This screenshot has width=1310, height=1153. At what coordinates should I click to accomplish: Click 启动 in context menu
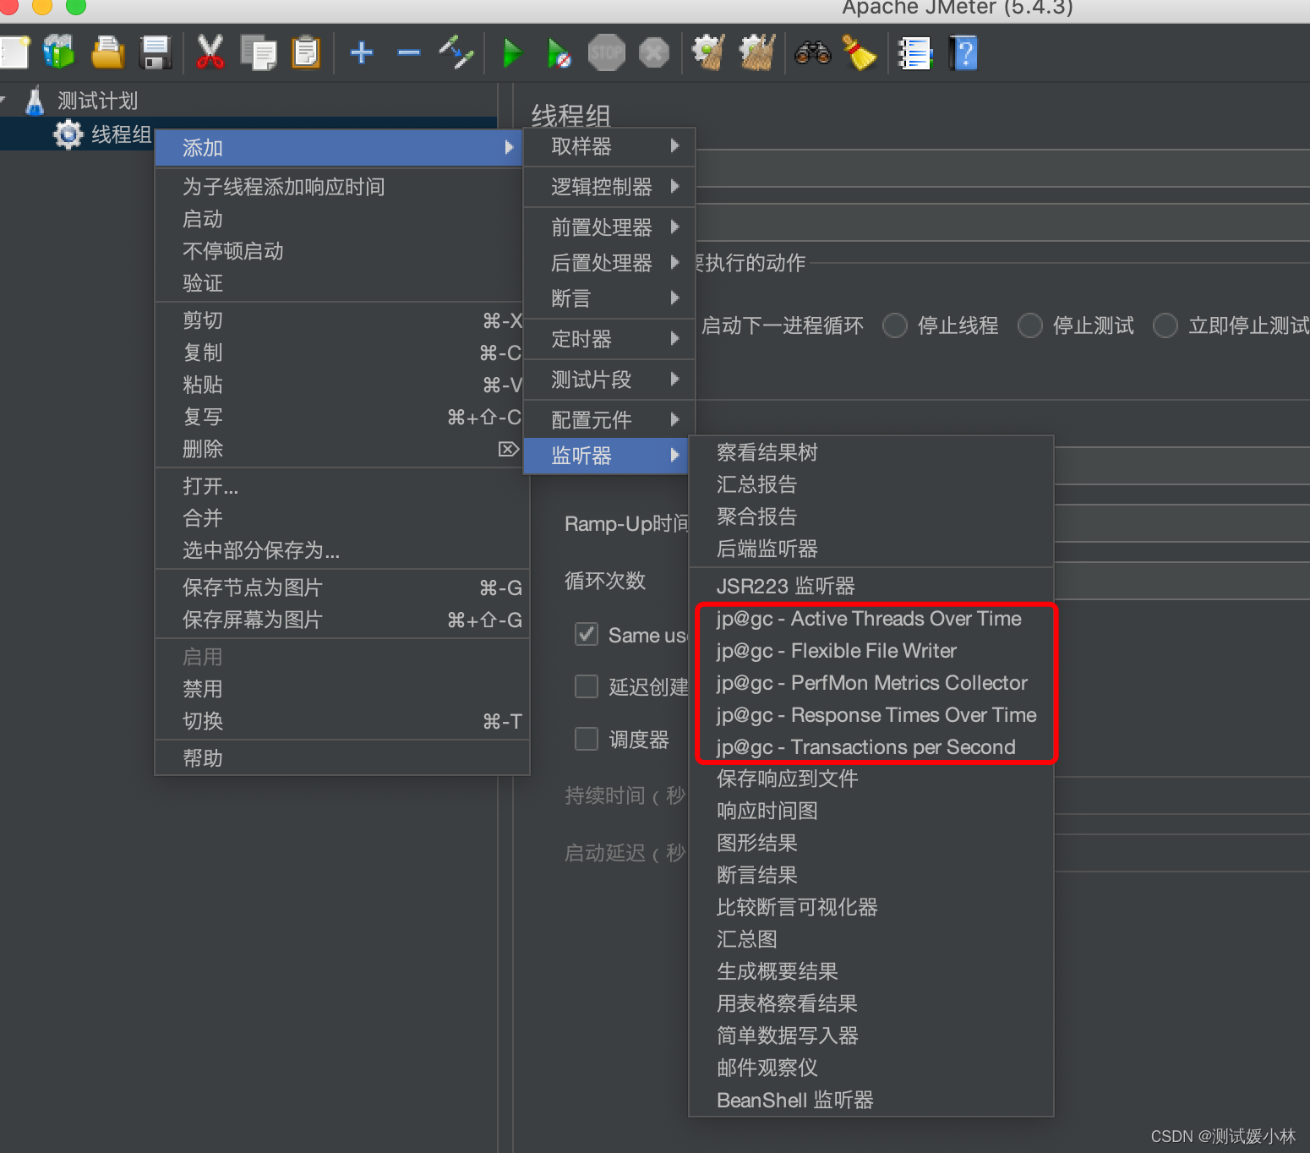coord(338,219)
